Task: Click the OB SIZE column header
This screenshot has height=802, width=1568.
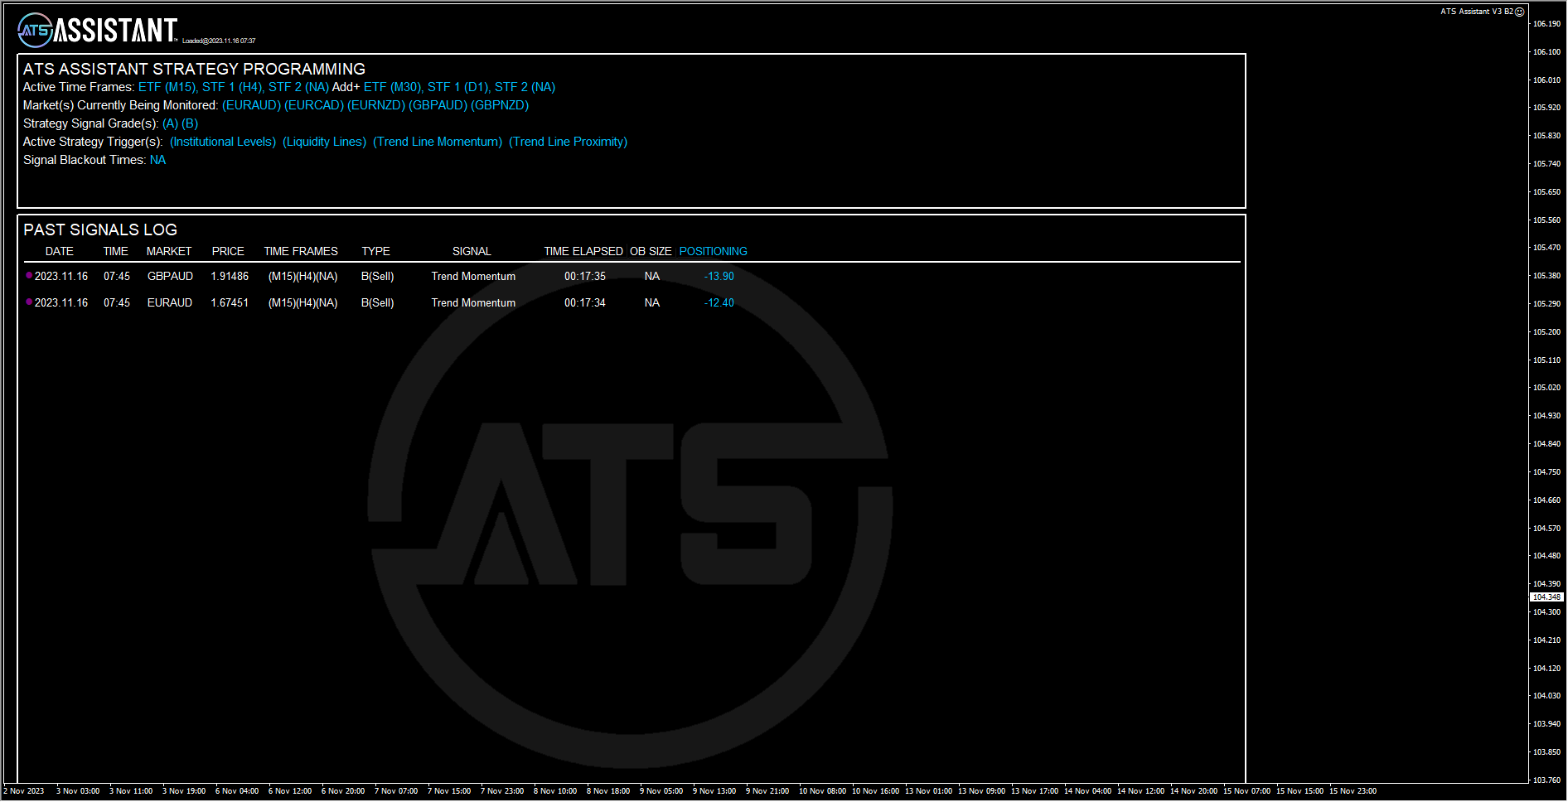Action: click(651, 251)
